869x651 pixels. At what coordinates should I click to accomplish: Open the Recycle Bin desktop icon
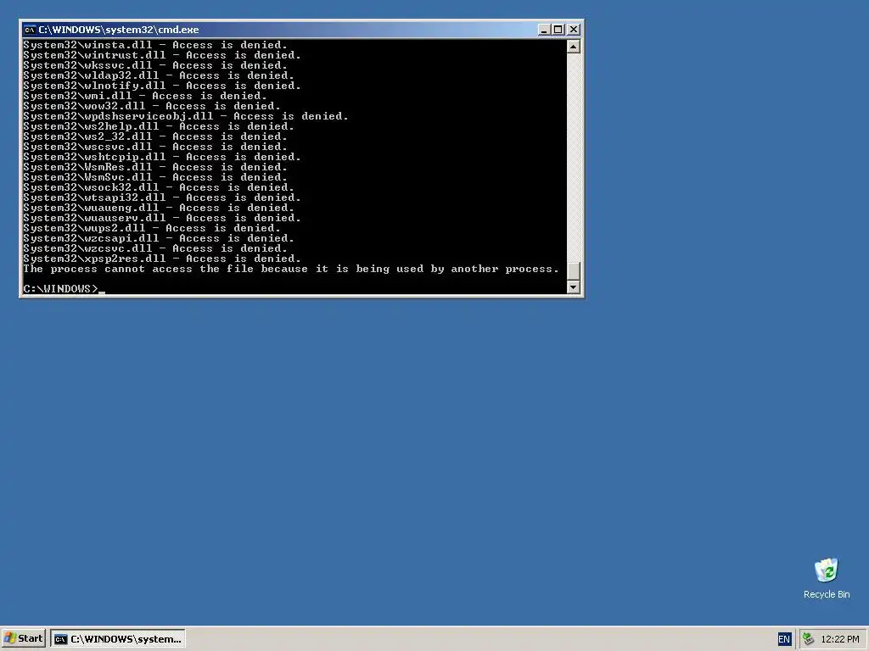tap(827, 578)
